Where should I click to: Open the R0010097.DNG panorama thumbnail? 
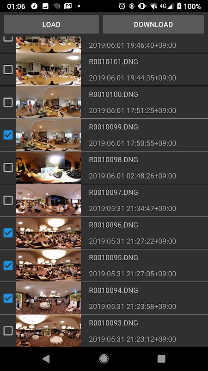[49, 200]
